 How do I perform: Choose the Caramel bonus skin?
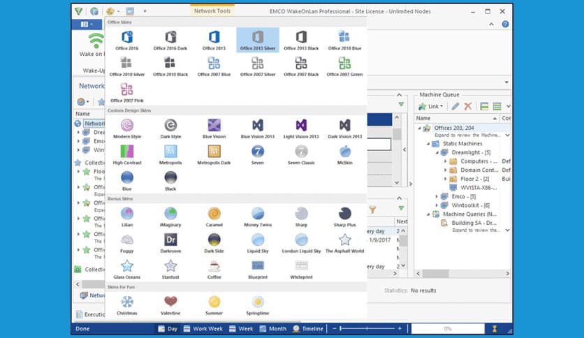pos(214,217)
